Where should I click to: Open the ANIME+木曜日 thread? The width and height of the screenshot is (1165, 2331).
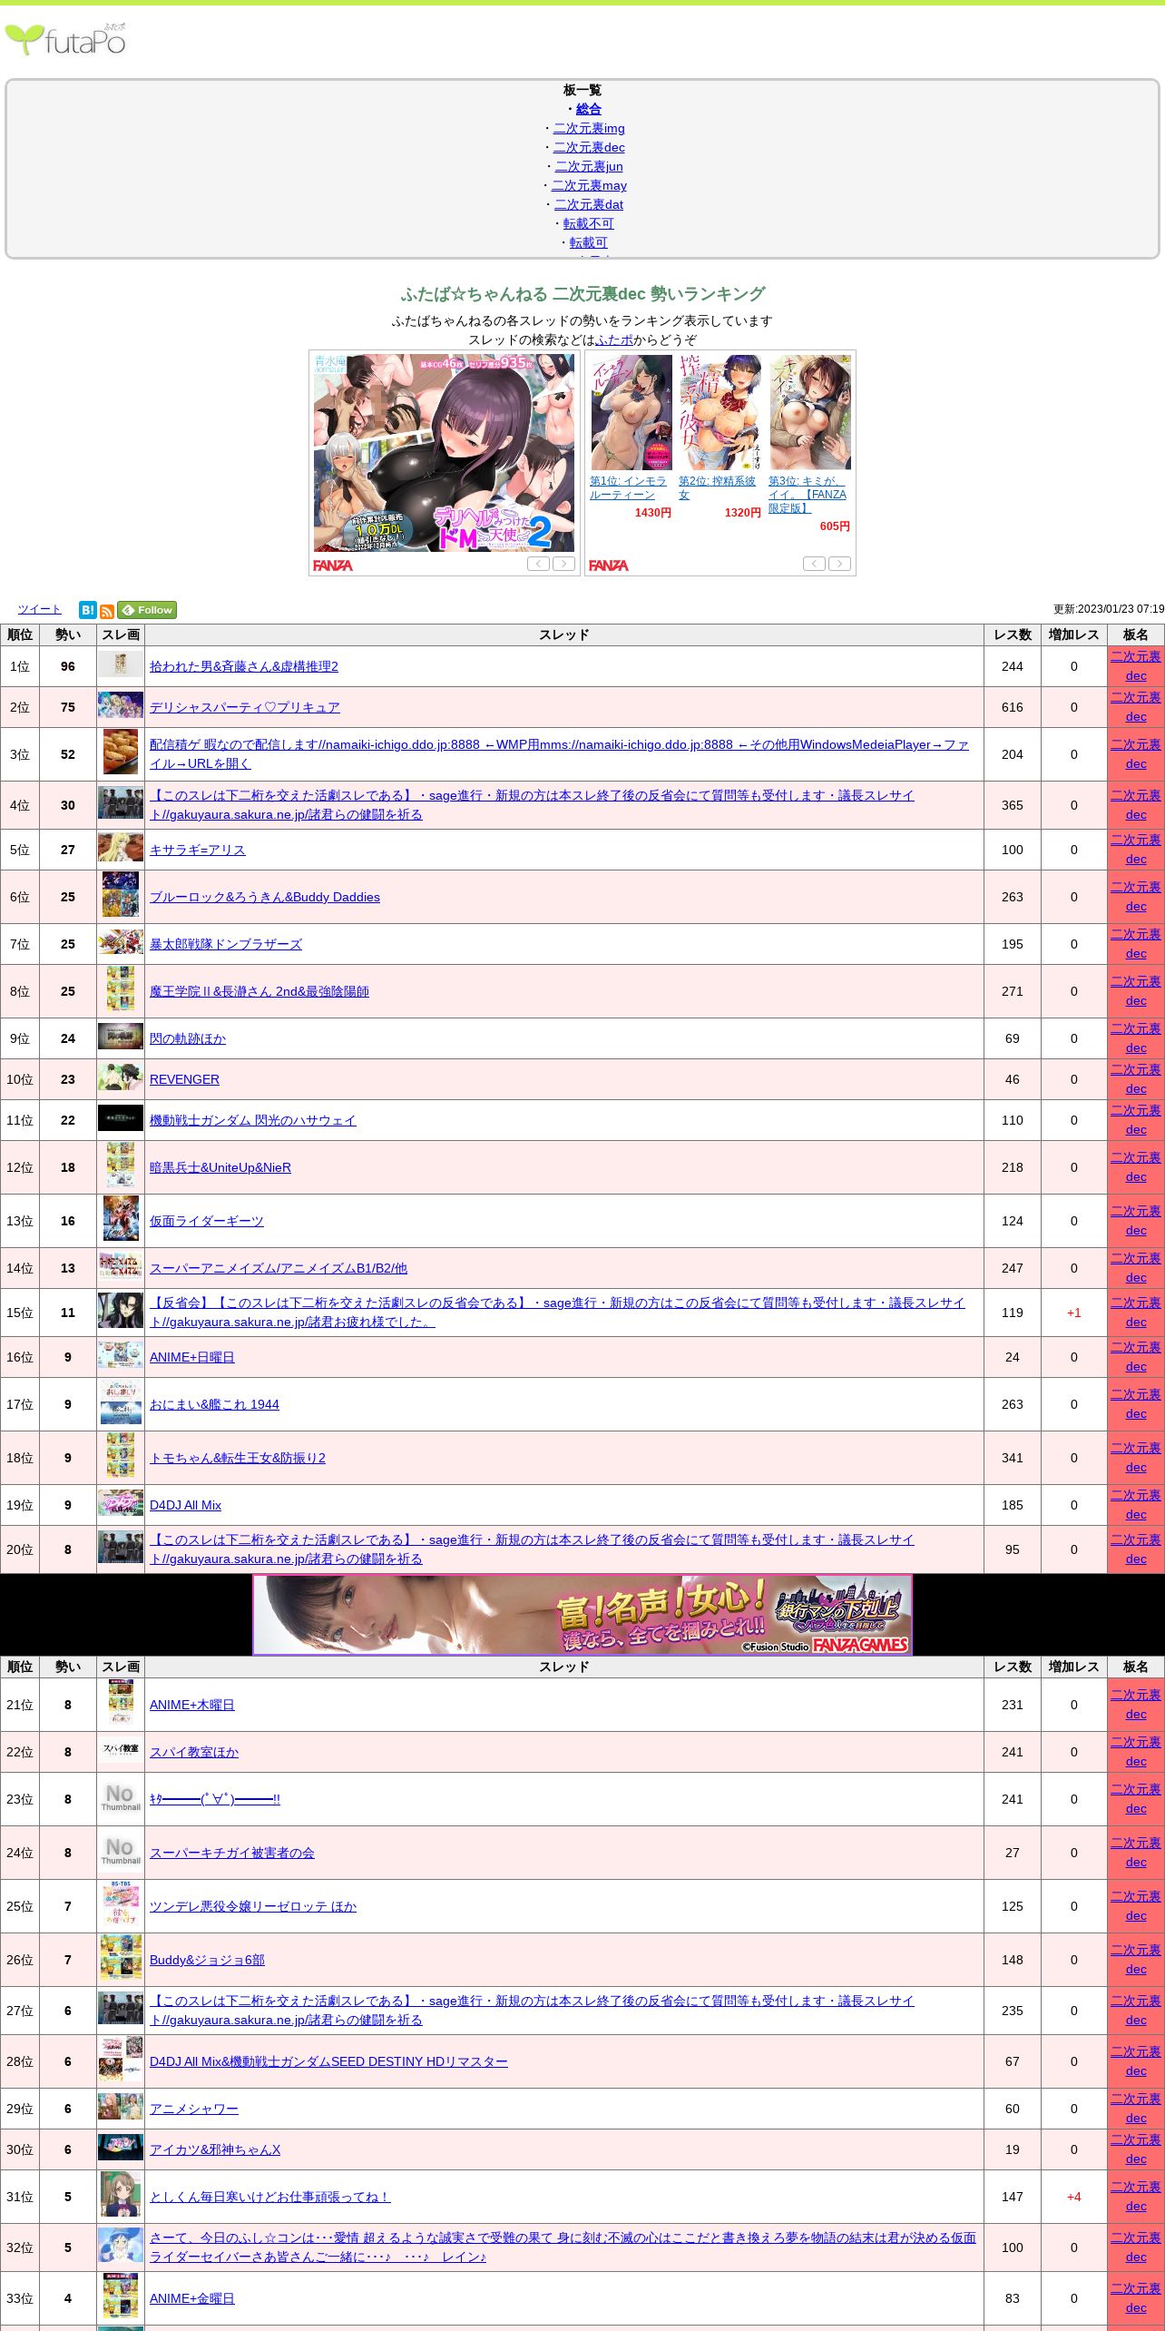[x=192, y=1705]
